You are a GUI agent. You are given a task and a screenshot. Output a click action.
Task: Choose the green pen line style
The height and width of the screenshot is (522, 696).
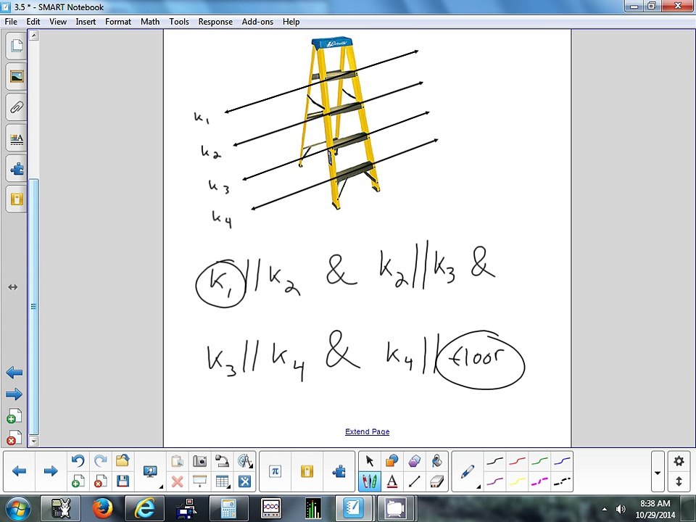pos(539,462)
